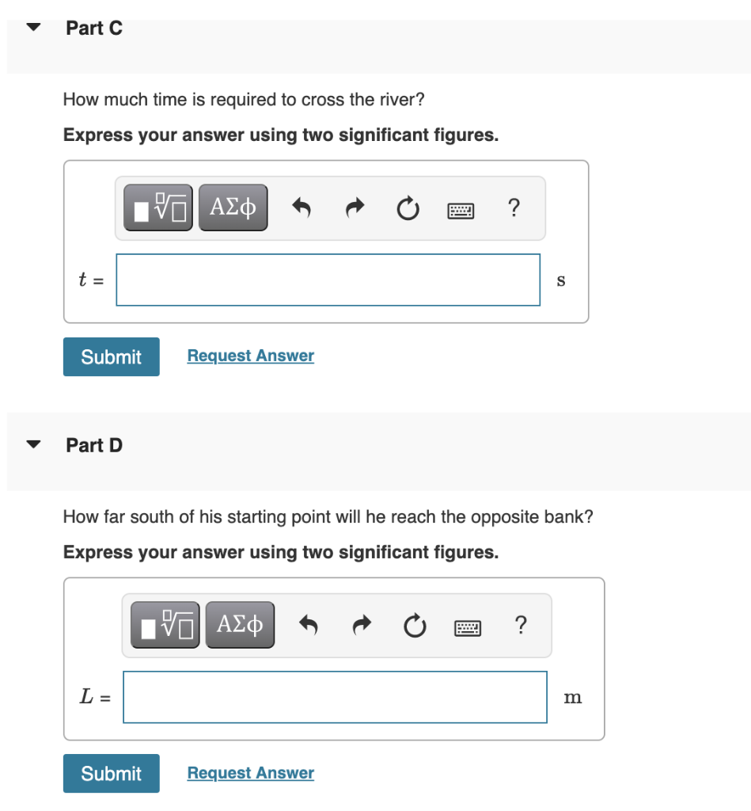Submit the Part D answer
This screenshot has height=811, width=751.
click(111, 773)
